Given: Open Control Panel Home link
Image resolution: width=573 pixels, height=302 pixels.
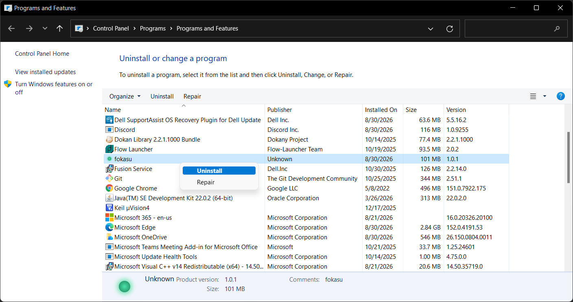Looking at the screenshot, I should tap(42, 54).
